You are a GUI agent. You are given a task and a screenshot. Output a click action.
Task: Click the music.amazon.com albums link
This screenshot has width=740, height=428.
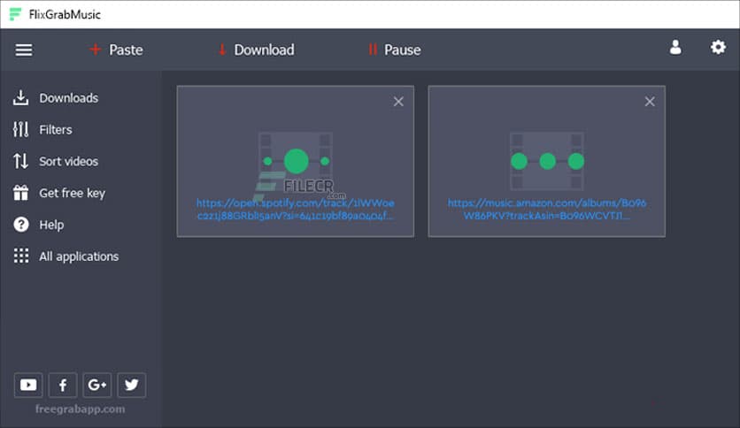click(547, 210)
